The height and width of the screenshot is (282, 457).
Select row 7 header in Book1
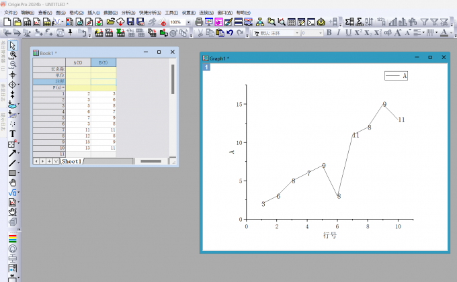pos(49,130)
